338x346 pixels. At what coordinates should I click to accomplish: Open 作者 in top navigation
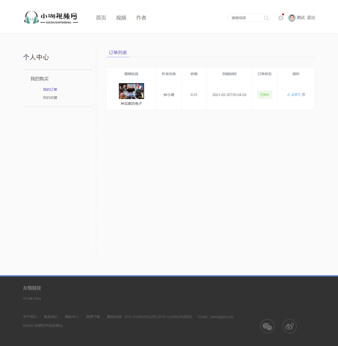[x=141, y=18]
